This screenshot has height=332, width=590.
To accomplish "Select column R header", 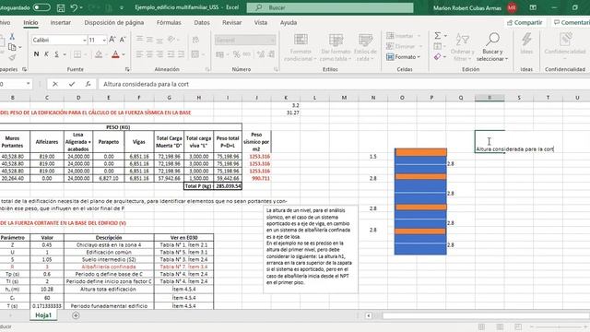I will coord(490,98).
